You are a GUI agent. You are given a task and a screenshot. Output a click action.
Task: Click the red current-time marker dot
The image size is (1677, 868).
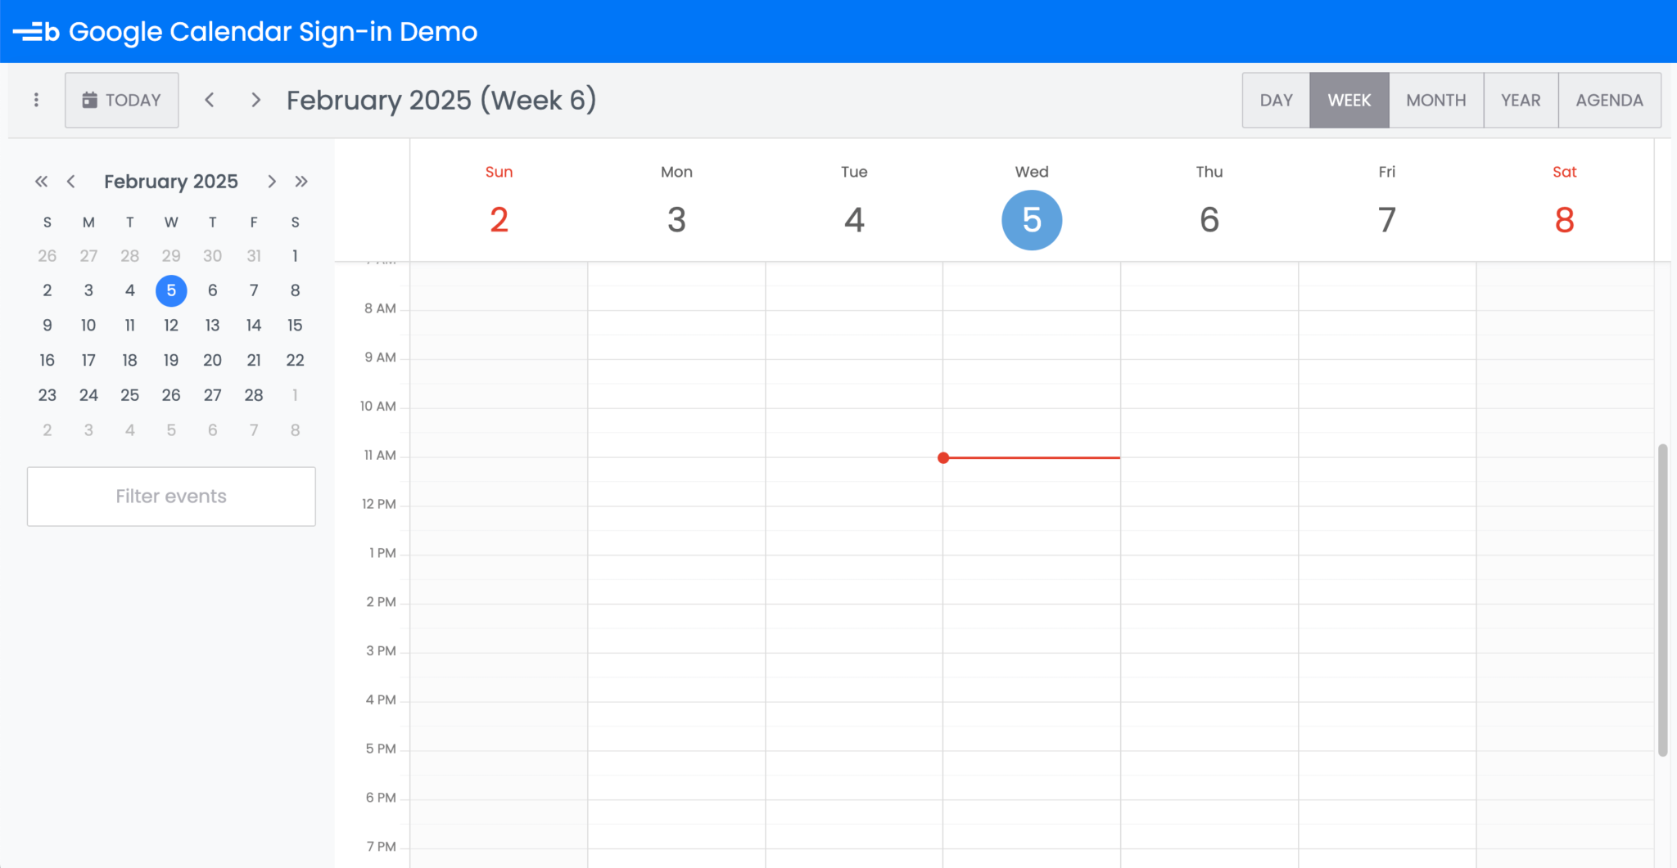point(943,458)
